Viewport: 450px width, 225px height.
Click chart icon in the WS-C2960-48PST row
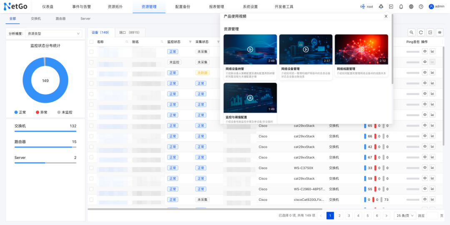coord(432,189)
